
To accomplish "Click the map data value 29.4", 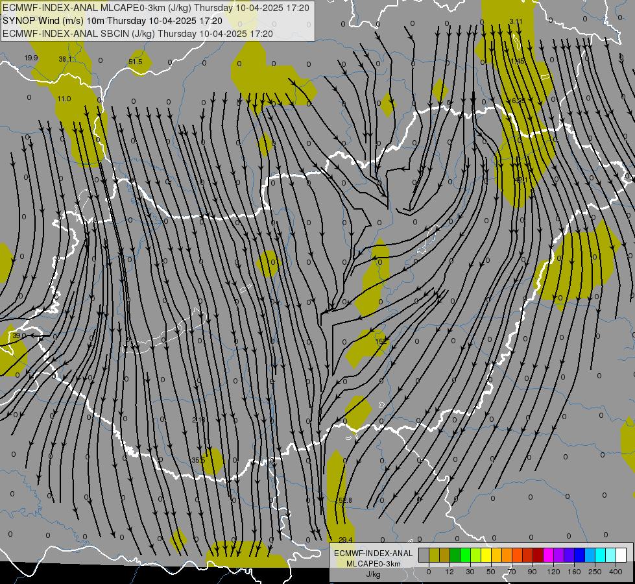I will [x=346, y=539].
